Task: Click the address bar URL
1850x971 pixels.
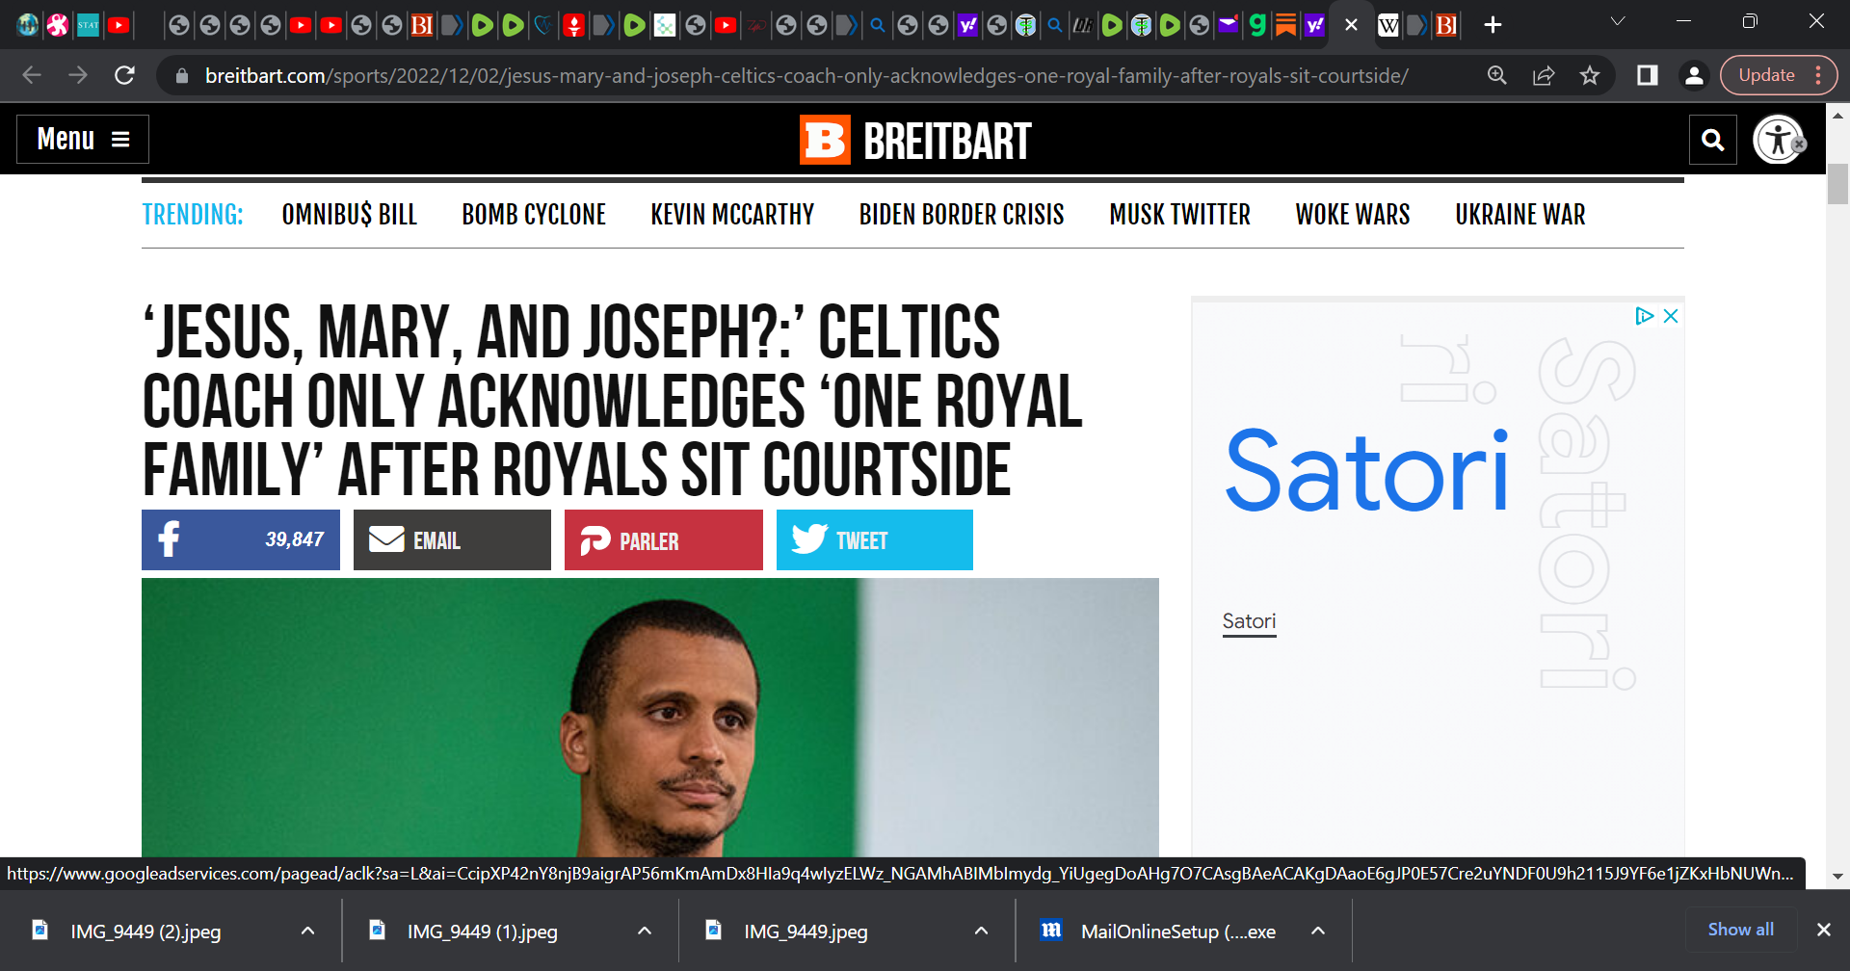Action: 806,75
